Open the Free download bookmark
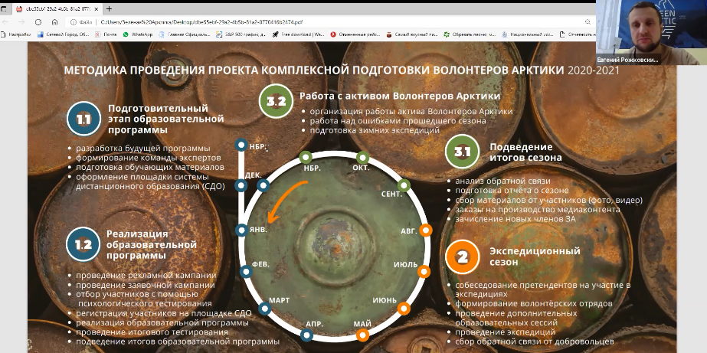 (298, 34)
